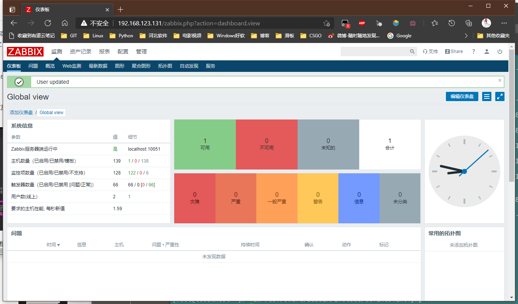
Task: Open browser history icon
Action: tap(452, 23)
